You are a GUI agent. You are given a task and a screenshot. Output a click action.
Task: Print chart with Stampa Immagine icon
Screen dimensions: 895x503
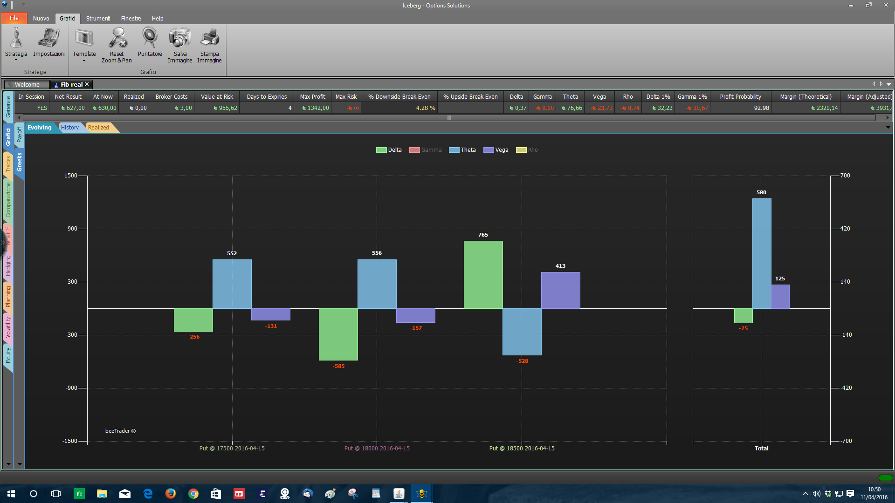pyautogui.click(x=209, y=38)
